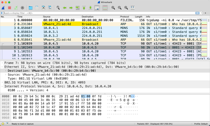Click Resize columns to fit content
This screenshot has height=126, width=210.
[132, 8]
